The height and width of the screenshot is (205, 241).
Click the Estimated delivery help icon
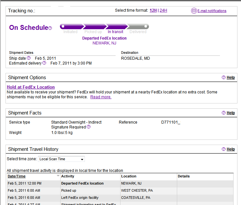pyautogui.click(x=44, y=63)
